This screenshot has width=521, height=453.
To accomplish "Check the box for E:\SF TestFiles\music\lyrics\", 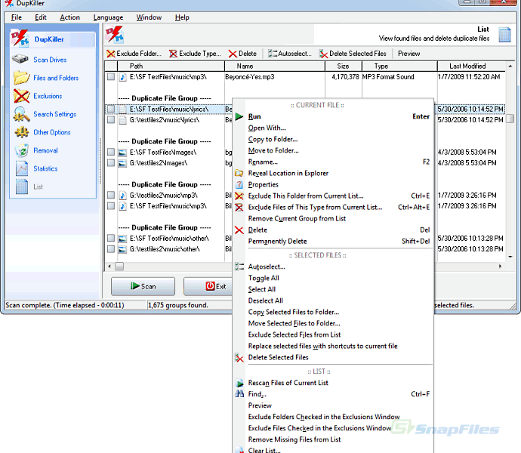I will tap(111, 109).
